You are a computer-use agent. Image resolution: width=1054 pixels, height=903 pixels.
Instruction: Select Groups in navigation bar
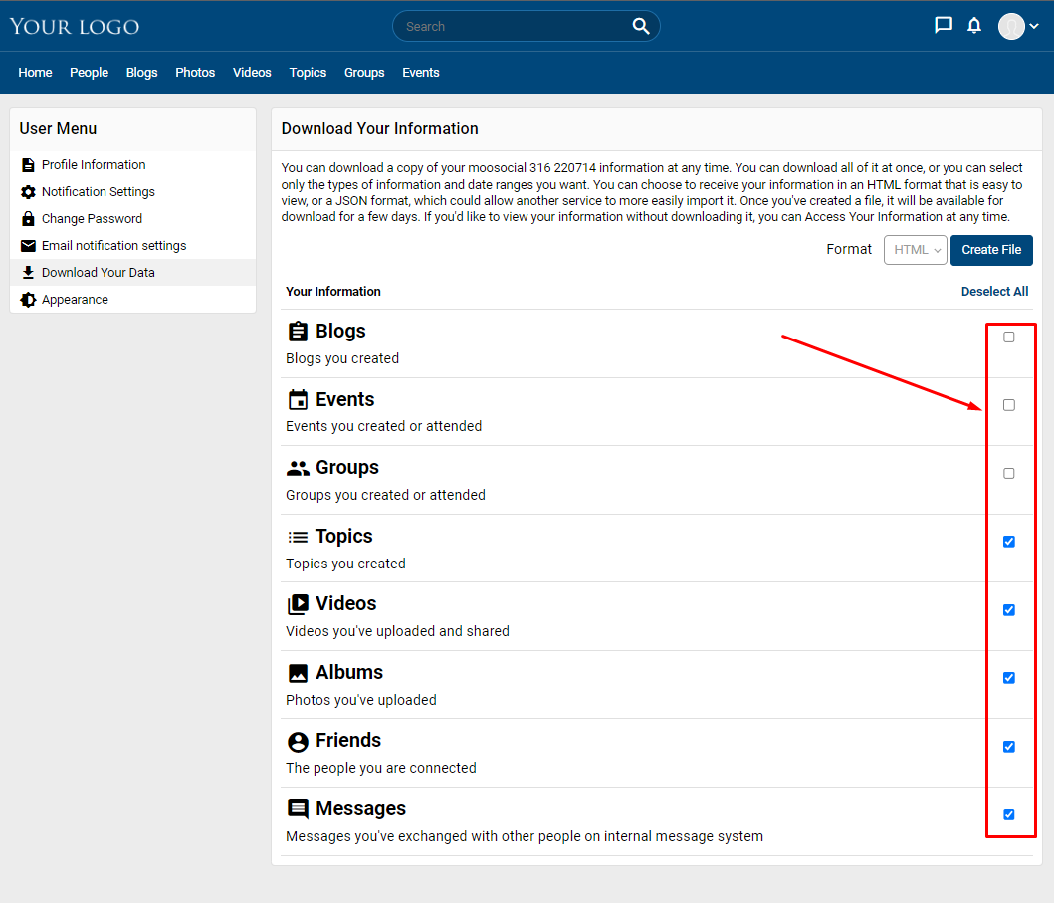coord(364,72)
